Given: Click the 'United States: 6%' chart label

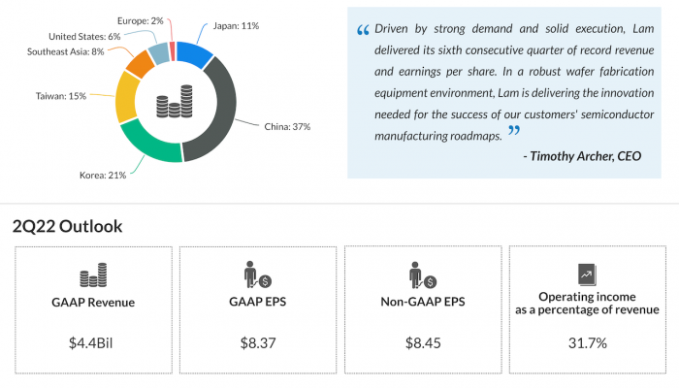Looking at the screenshot, I should [x=84, y=37].
